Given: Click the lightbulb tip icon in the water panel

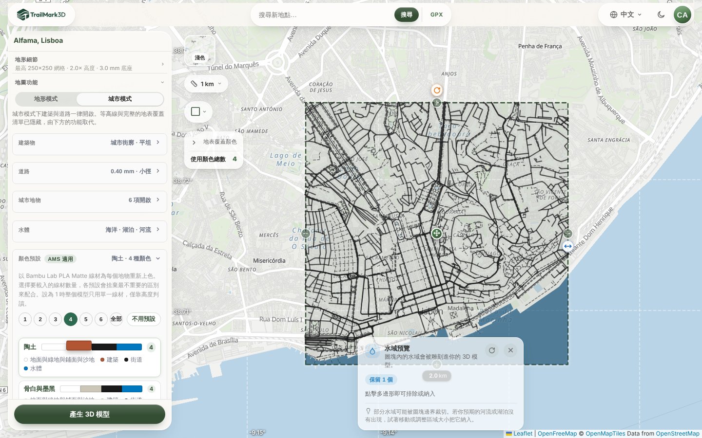Looking at the screenshot, I should 369,411.
